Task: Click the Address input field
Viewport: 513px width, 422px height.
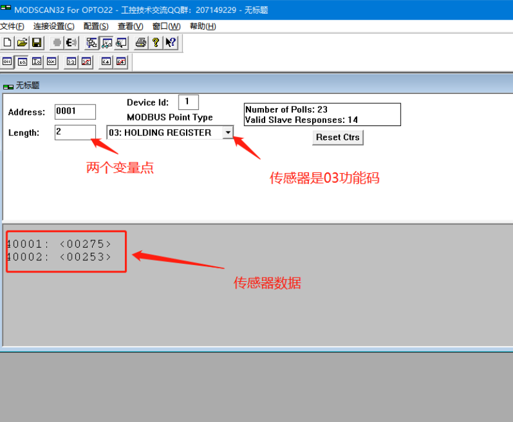Action: coord(75,112)
